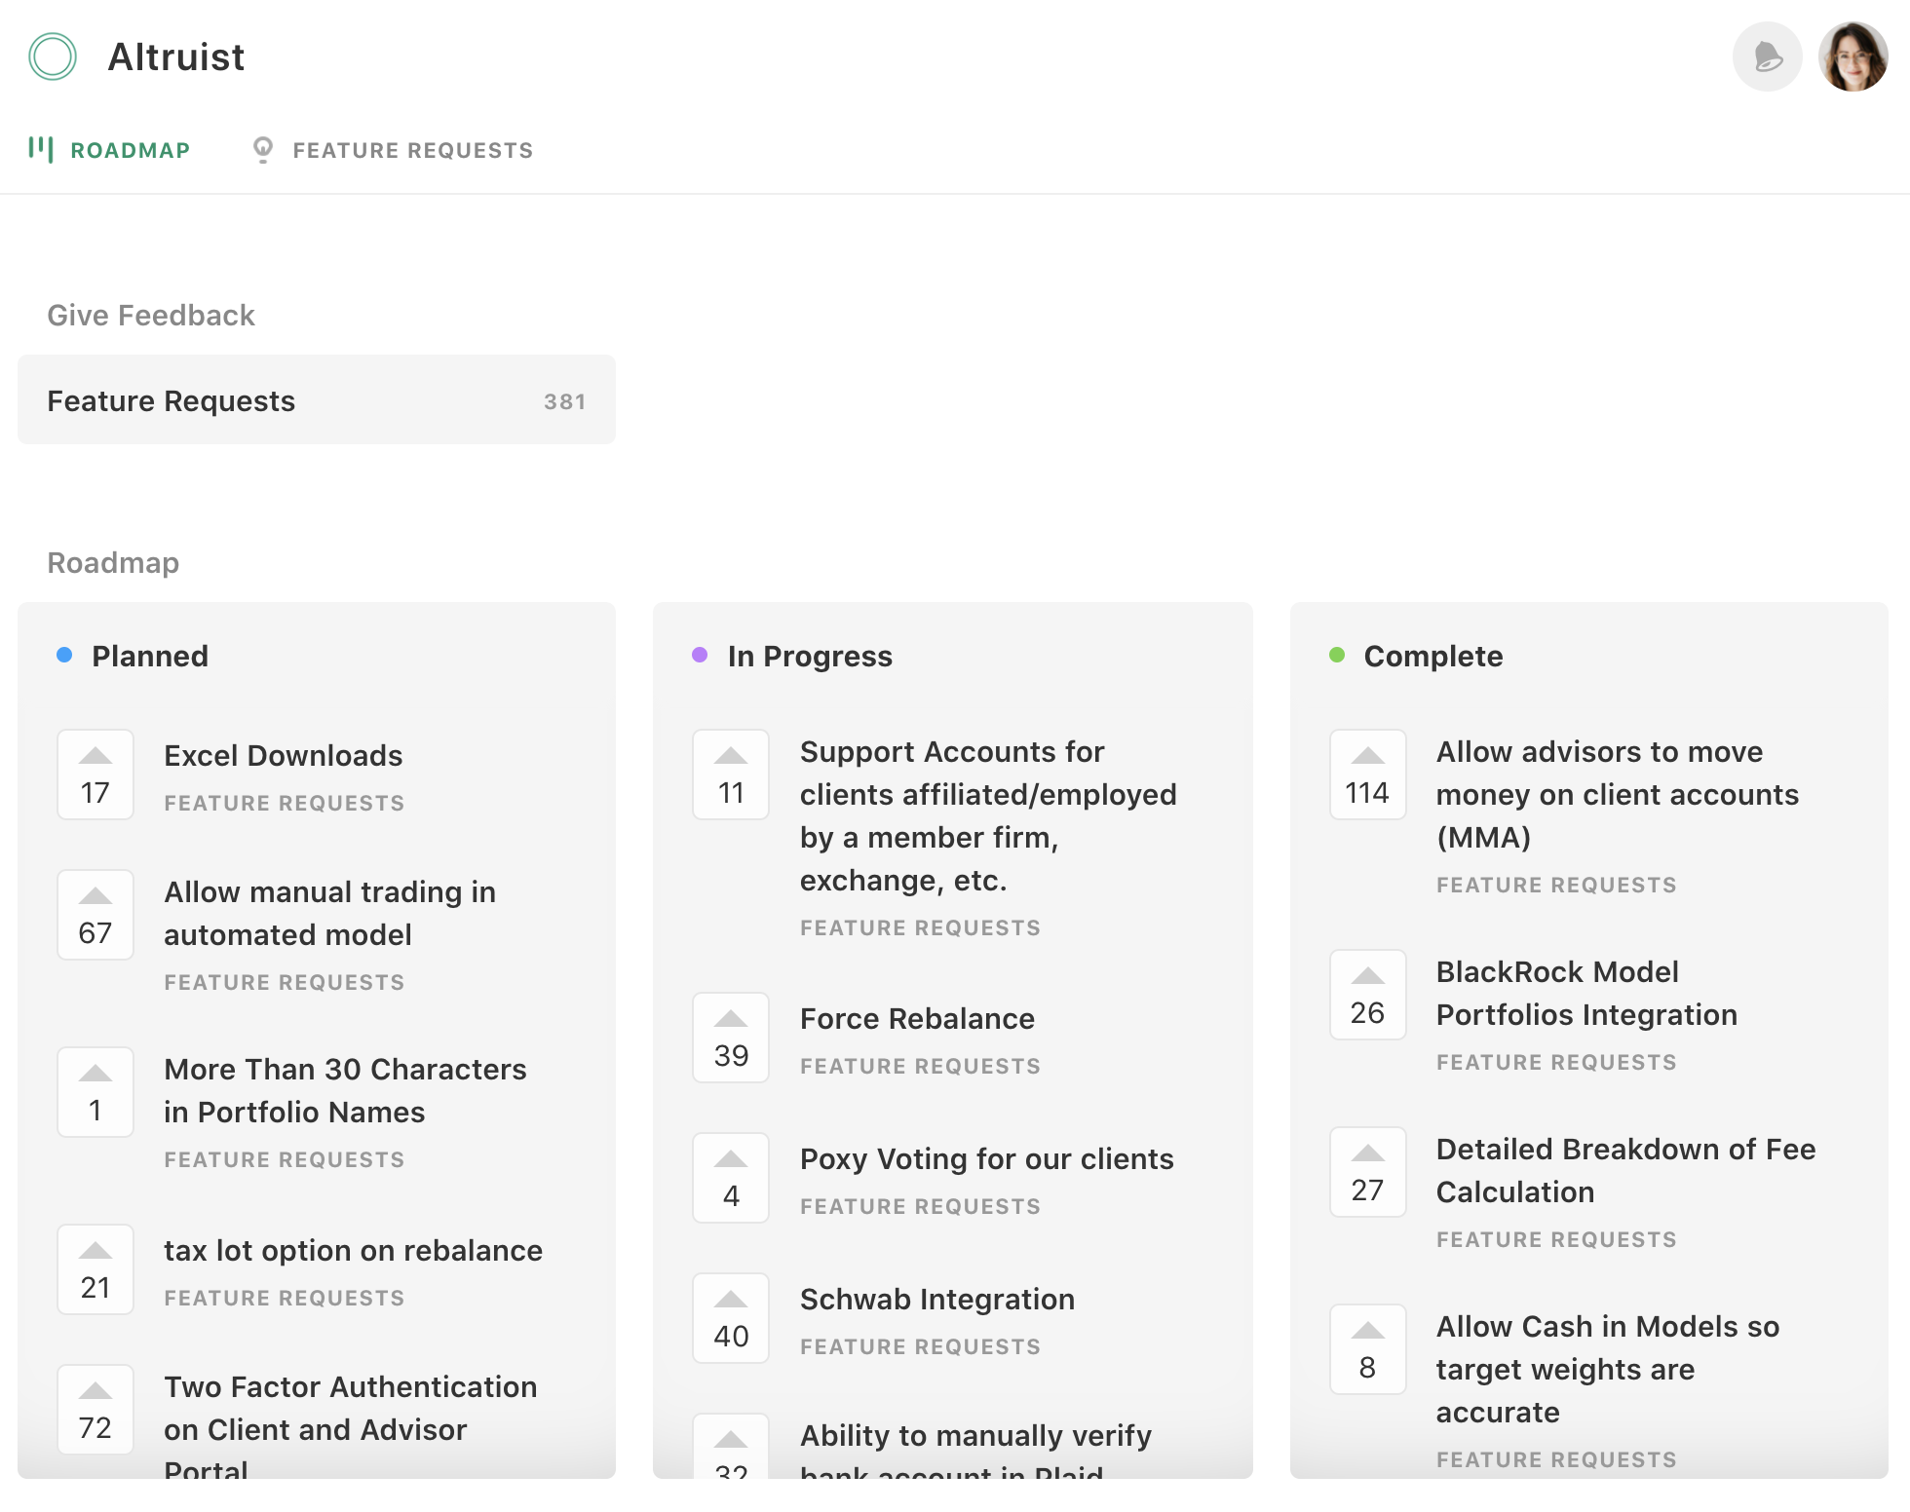Viewport: 1910px width, 1512px height.
Task: Open Support Accounts for clients affiliated post
Action: 988,816
